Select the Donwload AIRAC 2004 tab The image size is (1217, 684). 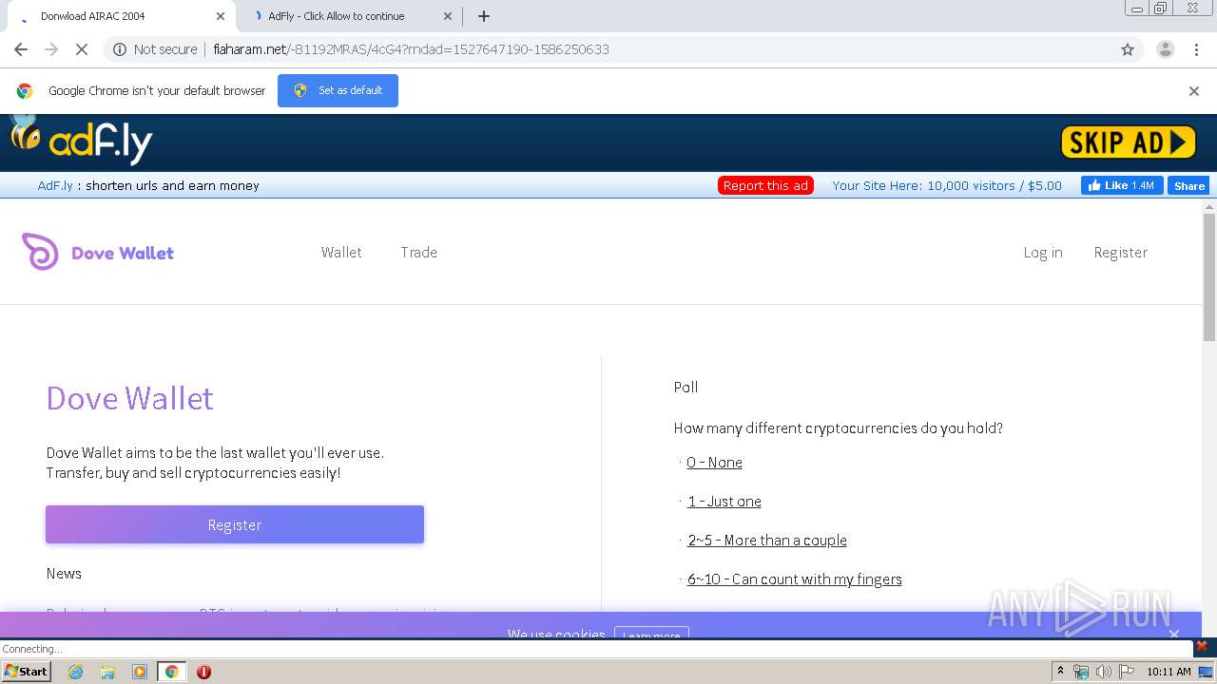pos(93,16)
